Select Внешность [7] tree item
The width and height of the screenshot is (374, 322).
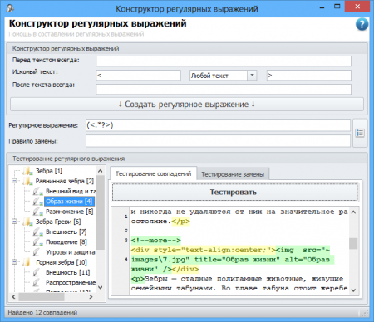tap(66, 232)
